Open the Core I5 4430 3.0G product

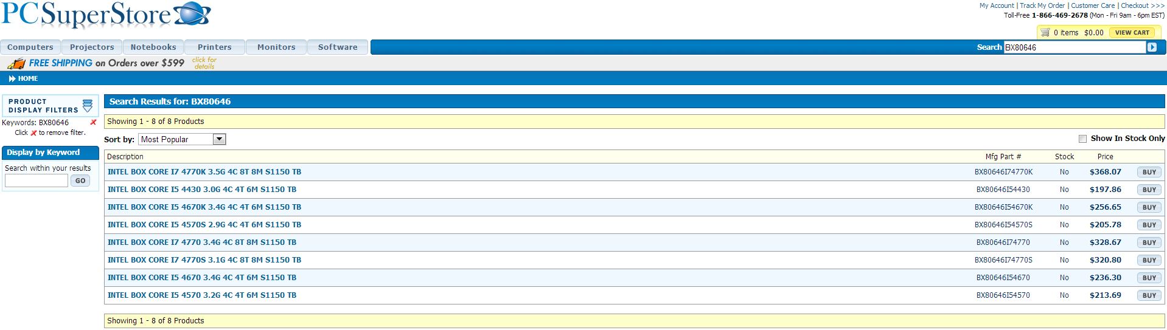[x=202, y=190]
